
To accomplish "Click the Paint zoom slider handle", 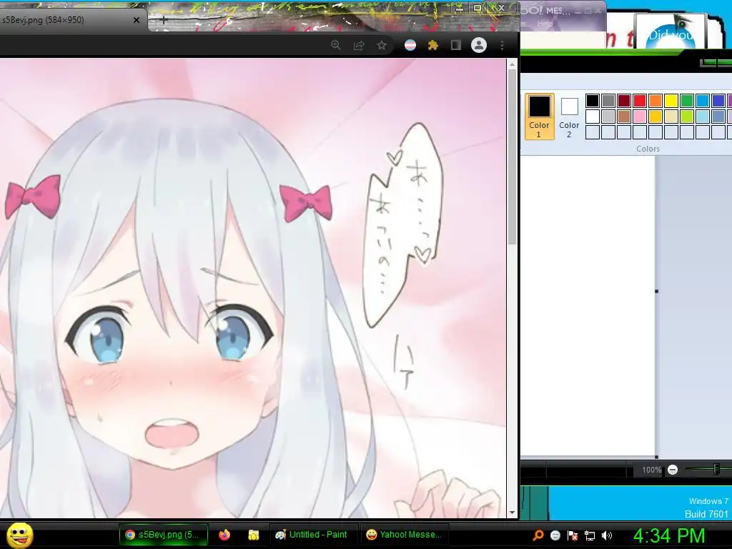I will (x=716, y=470).
